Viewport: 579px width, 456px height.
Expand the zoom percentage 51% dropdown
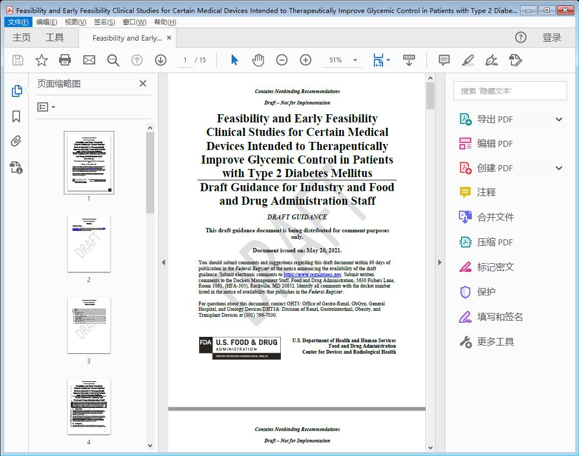(354, 60)
